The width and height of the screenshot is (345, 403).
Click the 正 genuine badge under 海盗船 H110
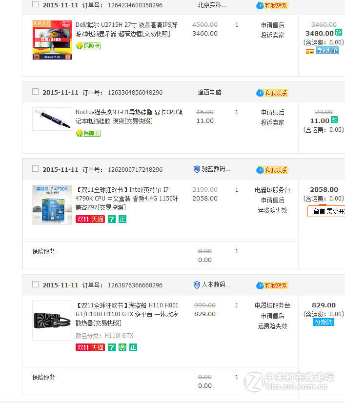coord(133,347)
